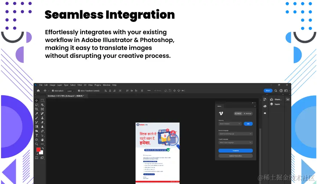Toggle Quick Mask mode
This screenshot has width=317, height=184.
click(x=37, y=158)
